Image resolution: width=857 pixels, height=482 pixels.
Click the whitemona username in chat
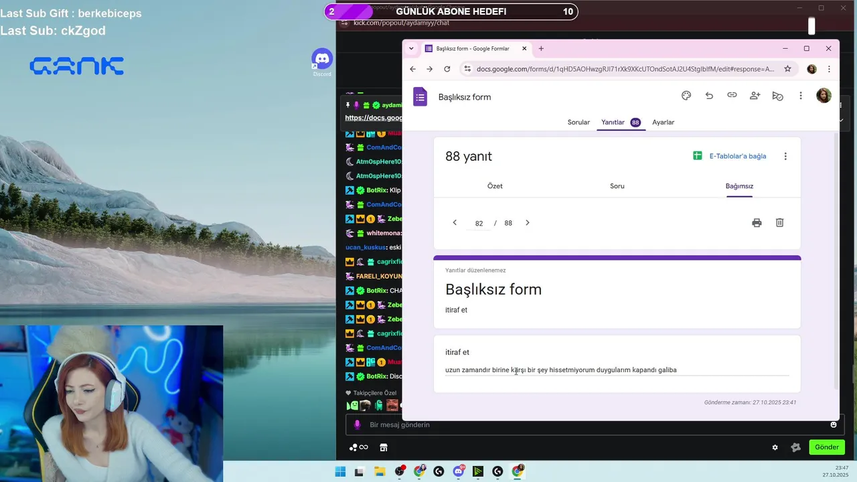(383, 233)
